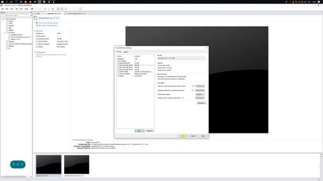Viewport: 323px width, 181px height.
Task: Select the proxmox-ve_7.2-1 thumbnail at bottom
Action: (48, 166)
